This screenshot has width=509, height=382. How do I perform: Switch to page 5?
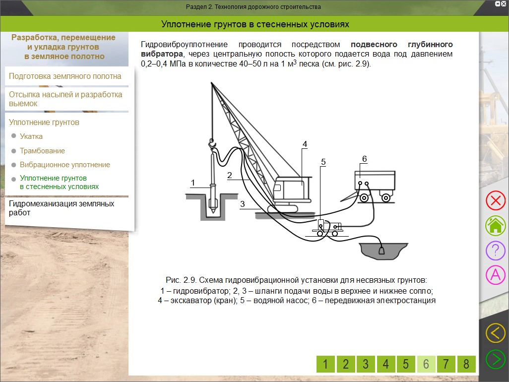(x=406, y=364)
